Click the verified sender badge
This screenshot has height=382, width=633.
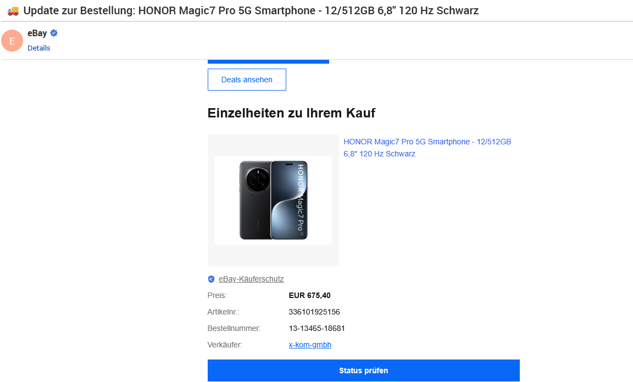click(x=54, y=33)
